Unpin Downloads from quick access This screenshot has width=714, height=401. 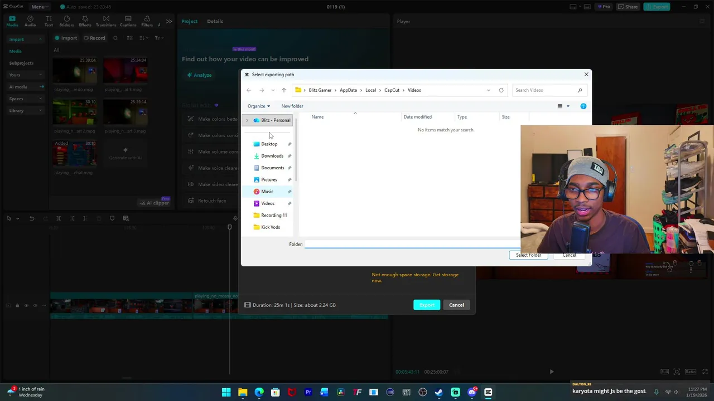pyautogui.click(x=290, y=156)
